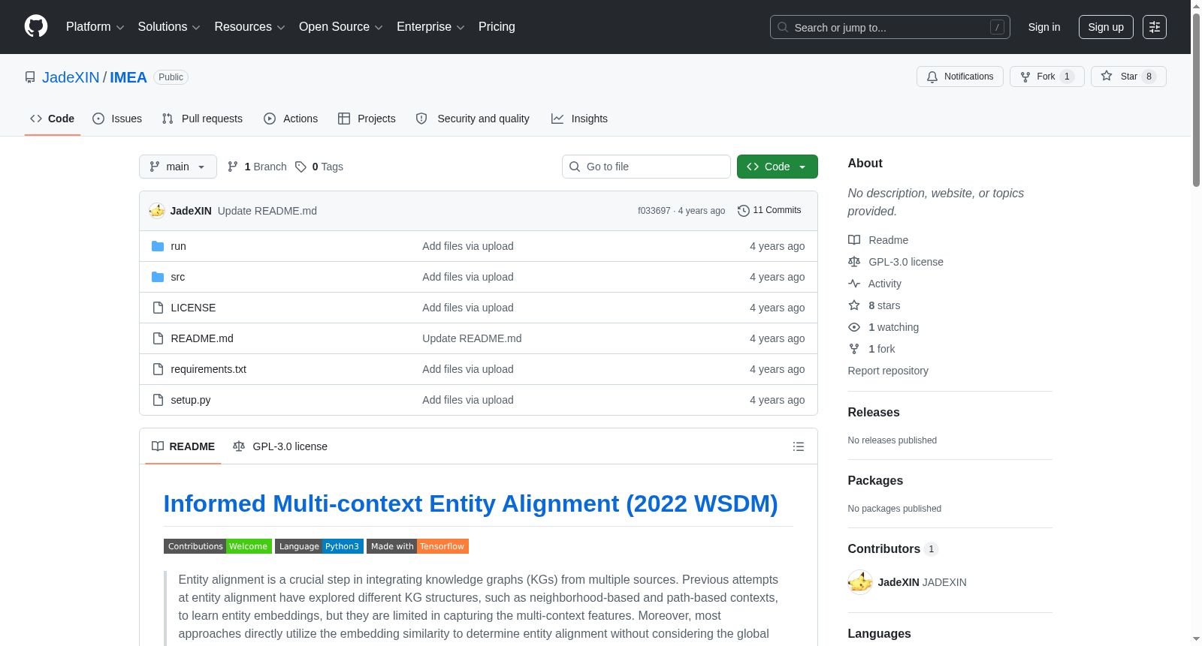Click the license scale icon in About
Image resolution: width=1202 pixels, height=646 pixels.
click(854, 262)
